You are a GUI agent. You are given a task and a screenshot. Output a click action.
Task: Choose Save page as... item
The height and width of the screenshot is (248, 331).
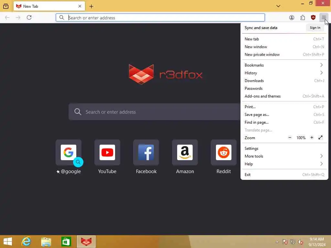point(284,115)
